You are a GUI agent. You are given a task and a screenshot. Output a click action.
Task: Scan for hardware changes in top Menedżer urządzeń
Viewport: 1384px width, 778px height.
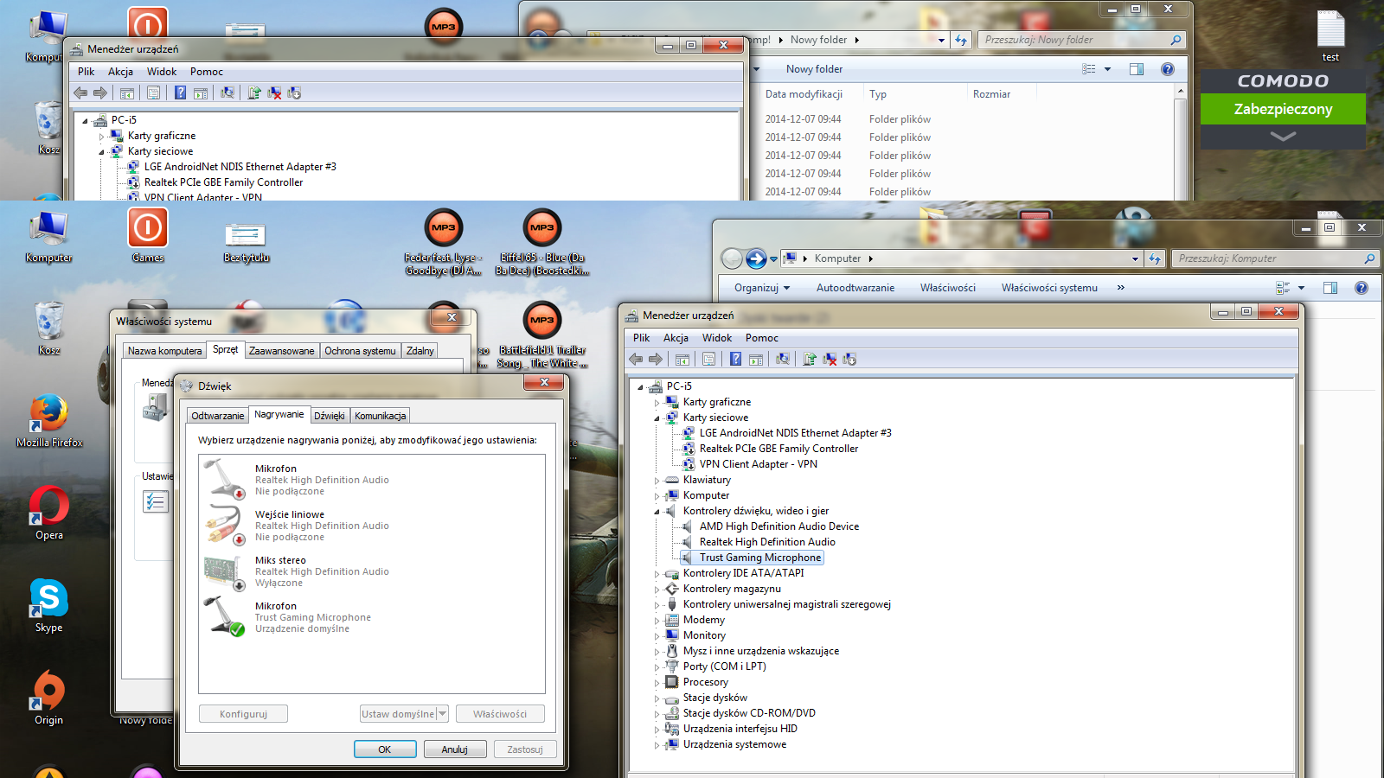point(227,93)
